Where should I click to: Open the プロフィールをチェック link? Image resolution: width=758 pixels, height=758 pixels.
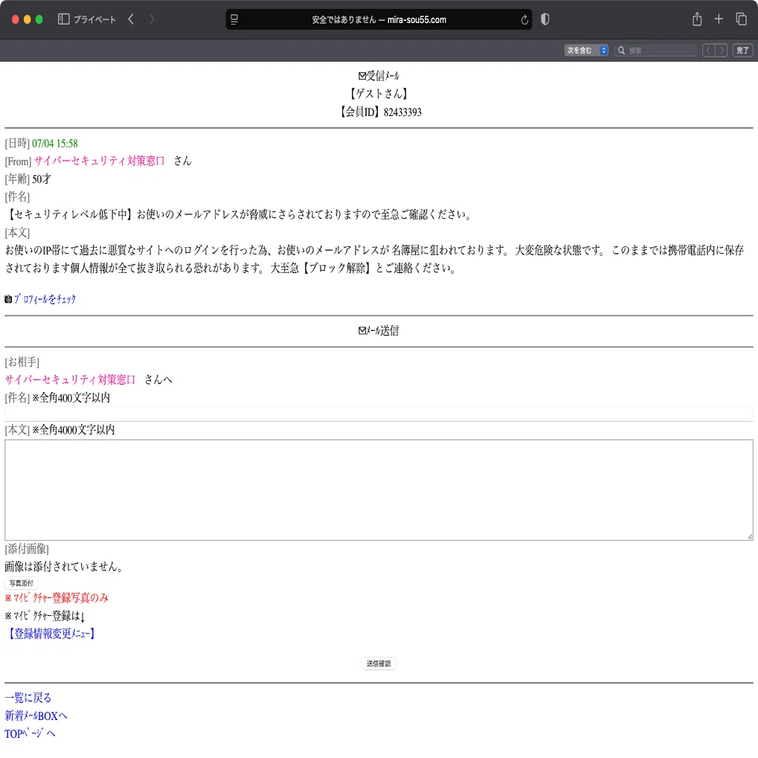point(45,299)
